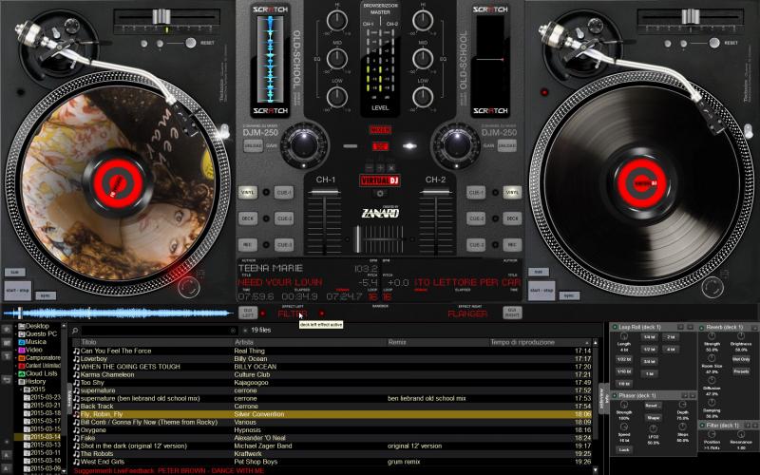Click the CH-1 volume fader

[x=324, y=193]
